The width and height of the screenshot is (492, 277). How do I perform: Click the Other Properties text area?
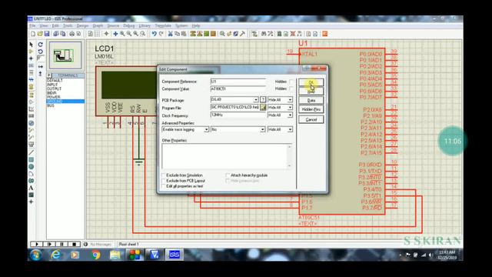pyautogui.click(x=227, y=156)
